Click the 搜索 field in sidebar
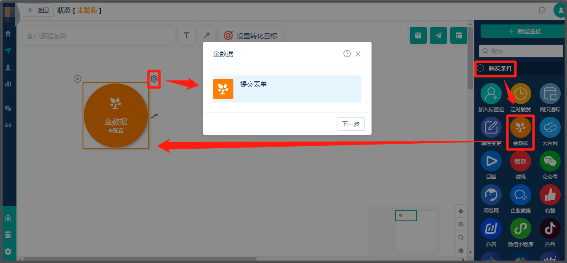The width and height of the screenshot is (567, 263). pyautogui.click(x=522, y=51)
